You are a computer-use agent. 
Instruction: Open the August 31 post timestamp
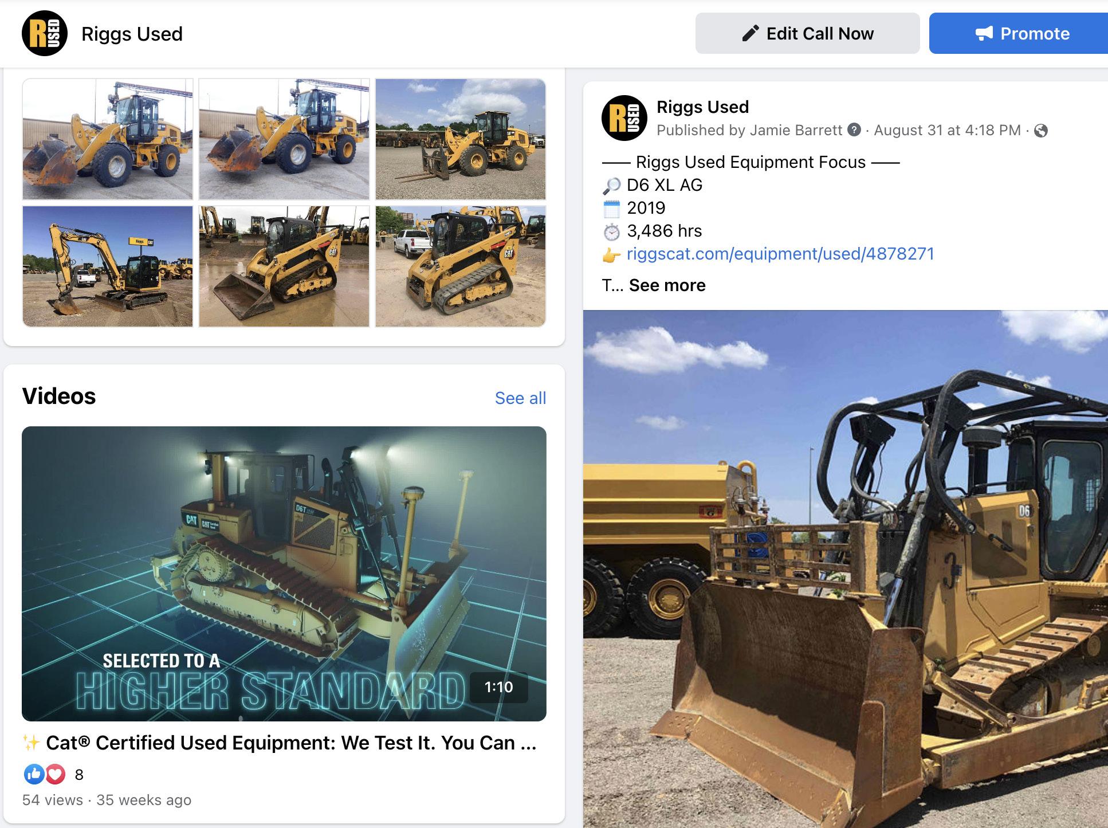(x=947, y=130)
